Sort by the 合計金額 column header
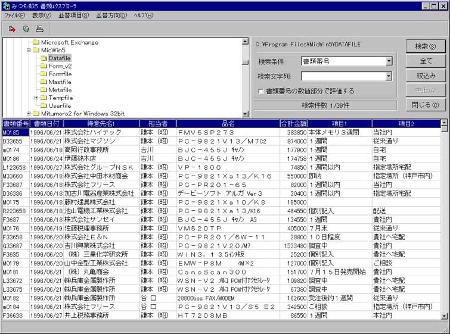Image resolution: width=450 pixels, height=334 pixels. 293,123
